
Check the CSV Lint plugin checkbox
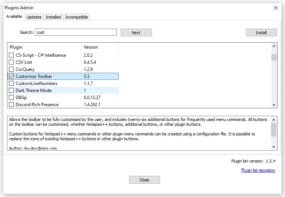coord(11,62)
